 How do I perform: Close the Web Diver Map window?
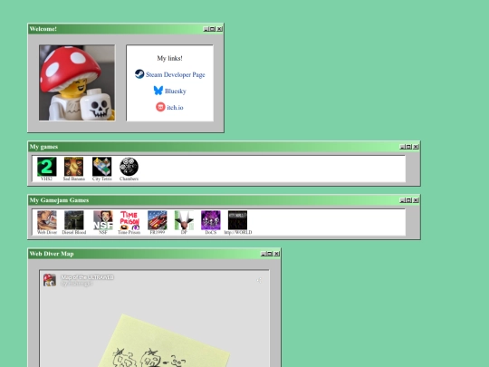276,254
